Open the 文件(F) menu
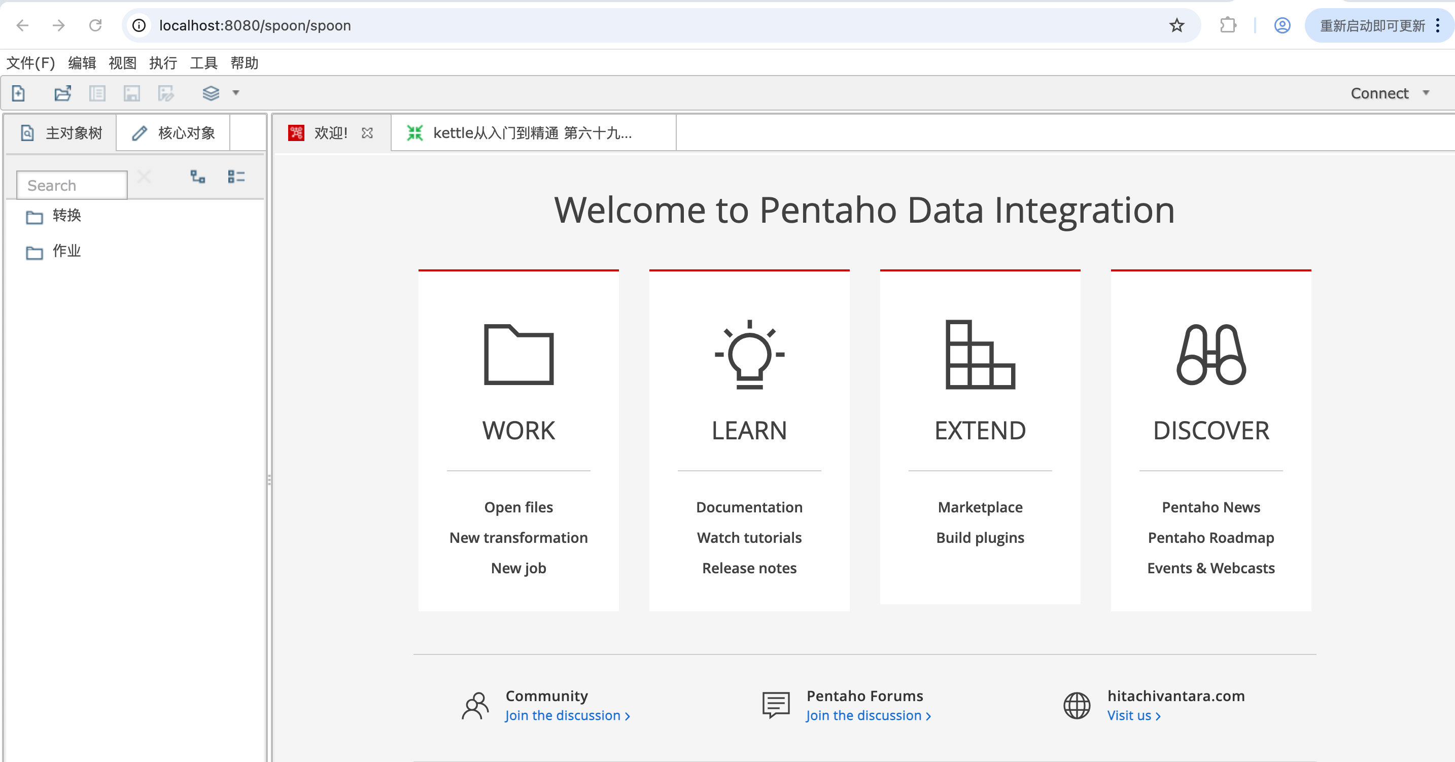Image resolution: width=1455 pixels, height=762 pixels. [30, 63]
